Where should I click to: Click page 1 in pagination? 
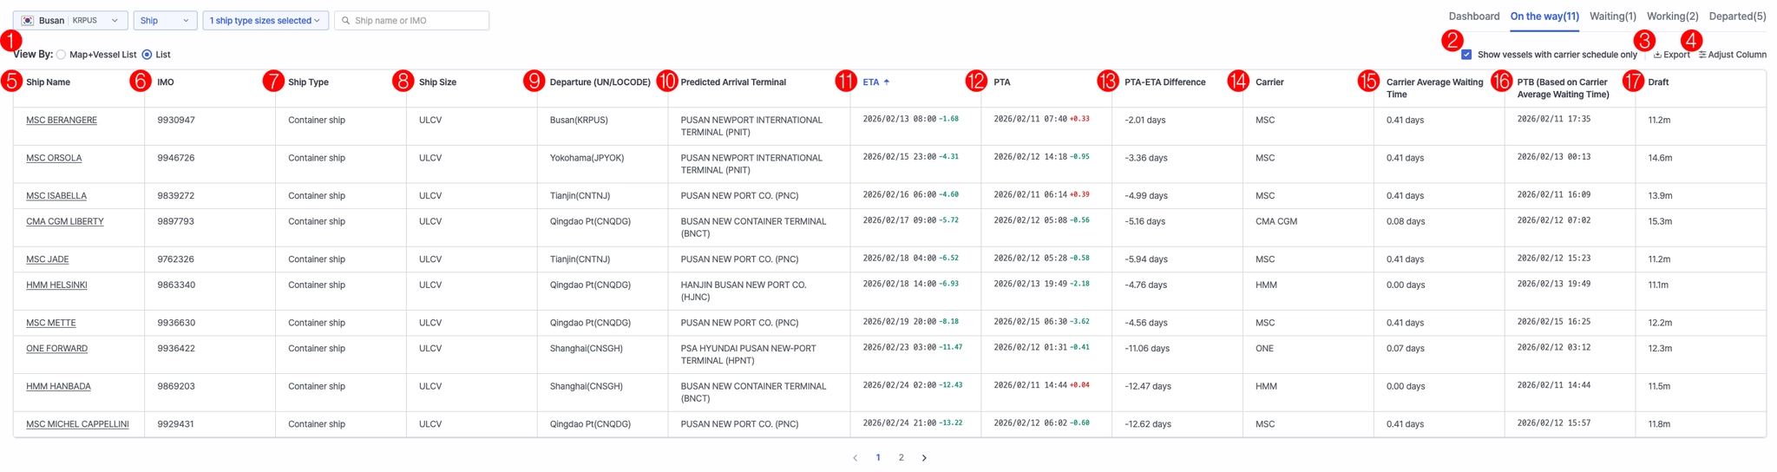click(x=878, y=457)
